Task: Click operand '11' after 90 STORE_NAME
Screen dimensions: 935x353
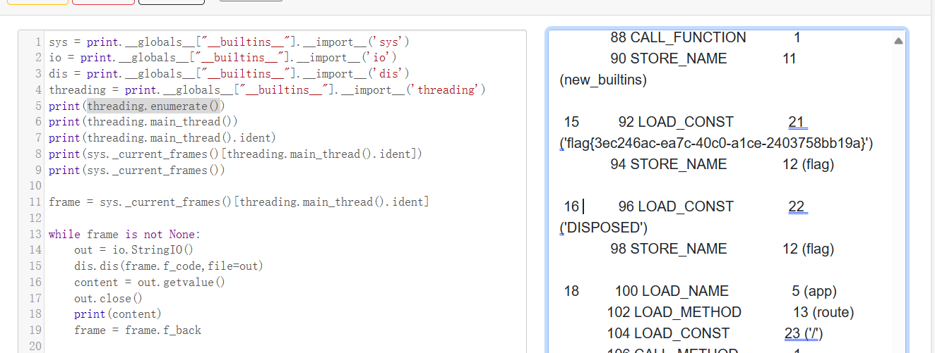Action: point(790,58)
